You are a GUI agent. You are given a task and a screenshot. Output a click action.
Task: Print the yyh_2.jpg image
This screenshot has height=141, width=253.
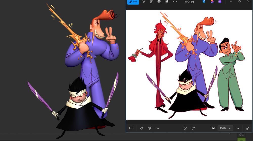coord(159,2)
